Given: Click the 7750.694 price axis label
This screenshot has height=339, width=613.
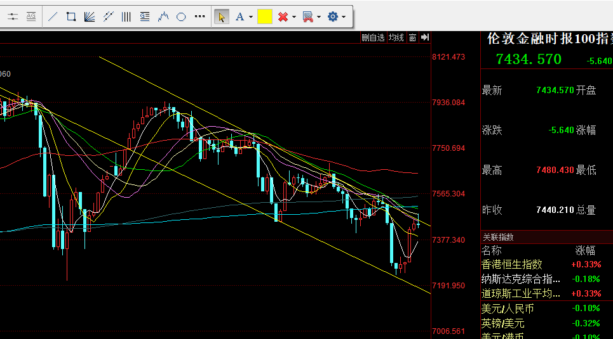Looking at the screenshot, I should point(448,148).
